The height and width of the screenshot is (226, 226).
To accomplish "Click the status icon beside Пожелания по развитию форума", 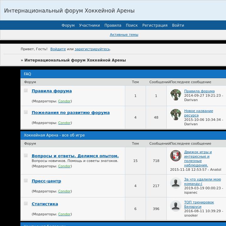I will click(x=26, y=112).
